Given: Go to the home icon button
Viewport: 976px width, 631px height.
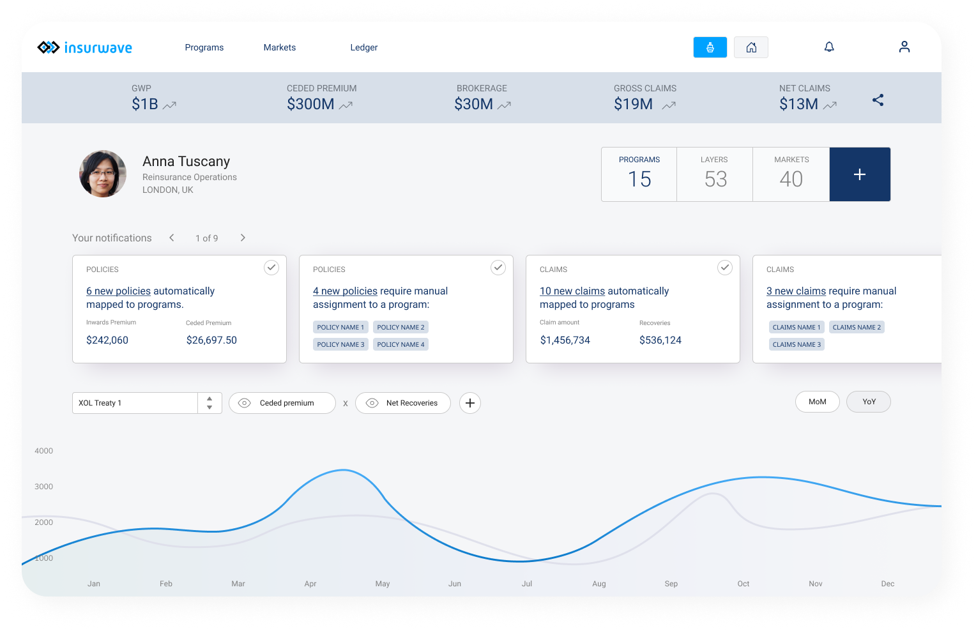Looking at the screenshot, I should pyautogui.click(x=751, y=47).
